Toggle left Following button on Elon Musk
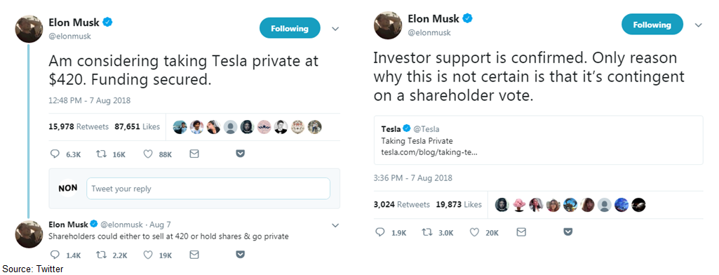 [x=290, y=29]
